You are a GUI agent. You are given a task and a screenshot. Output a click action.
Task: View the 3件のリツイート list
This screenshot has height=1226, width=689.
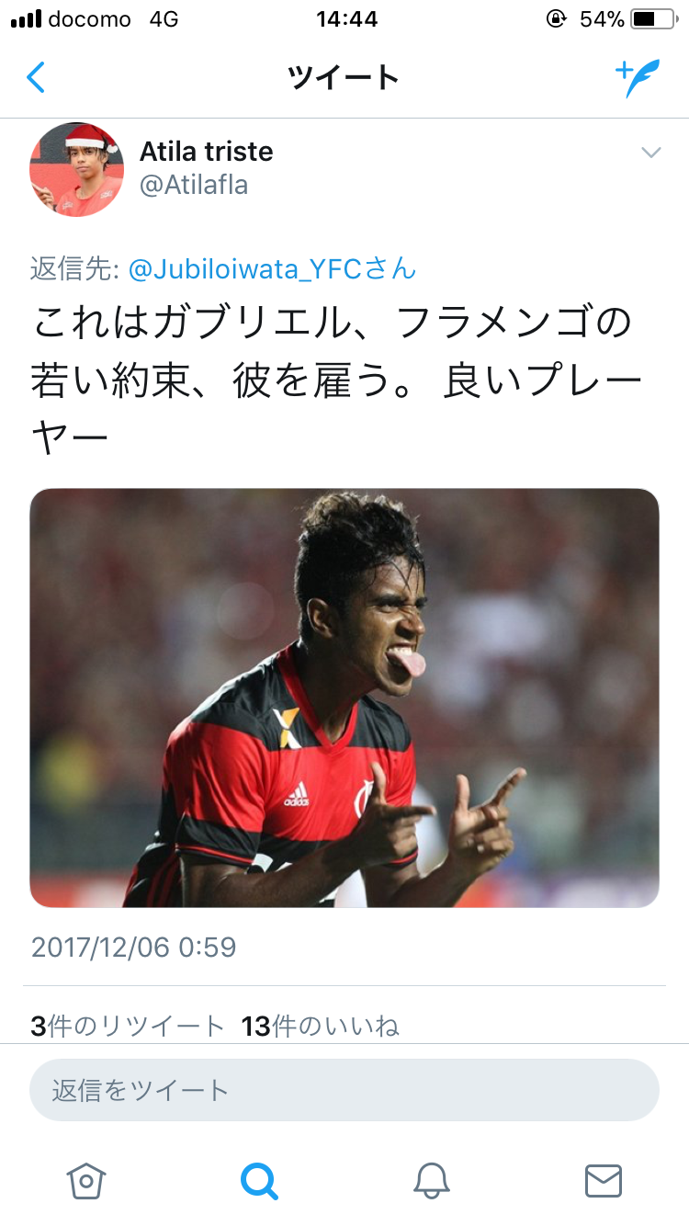(x=127, y=1026)
